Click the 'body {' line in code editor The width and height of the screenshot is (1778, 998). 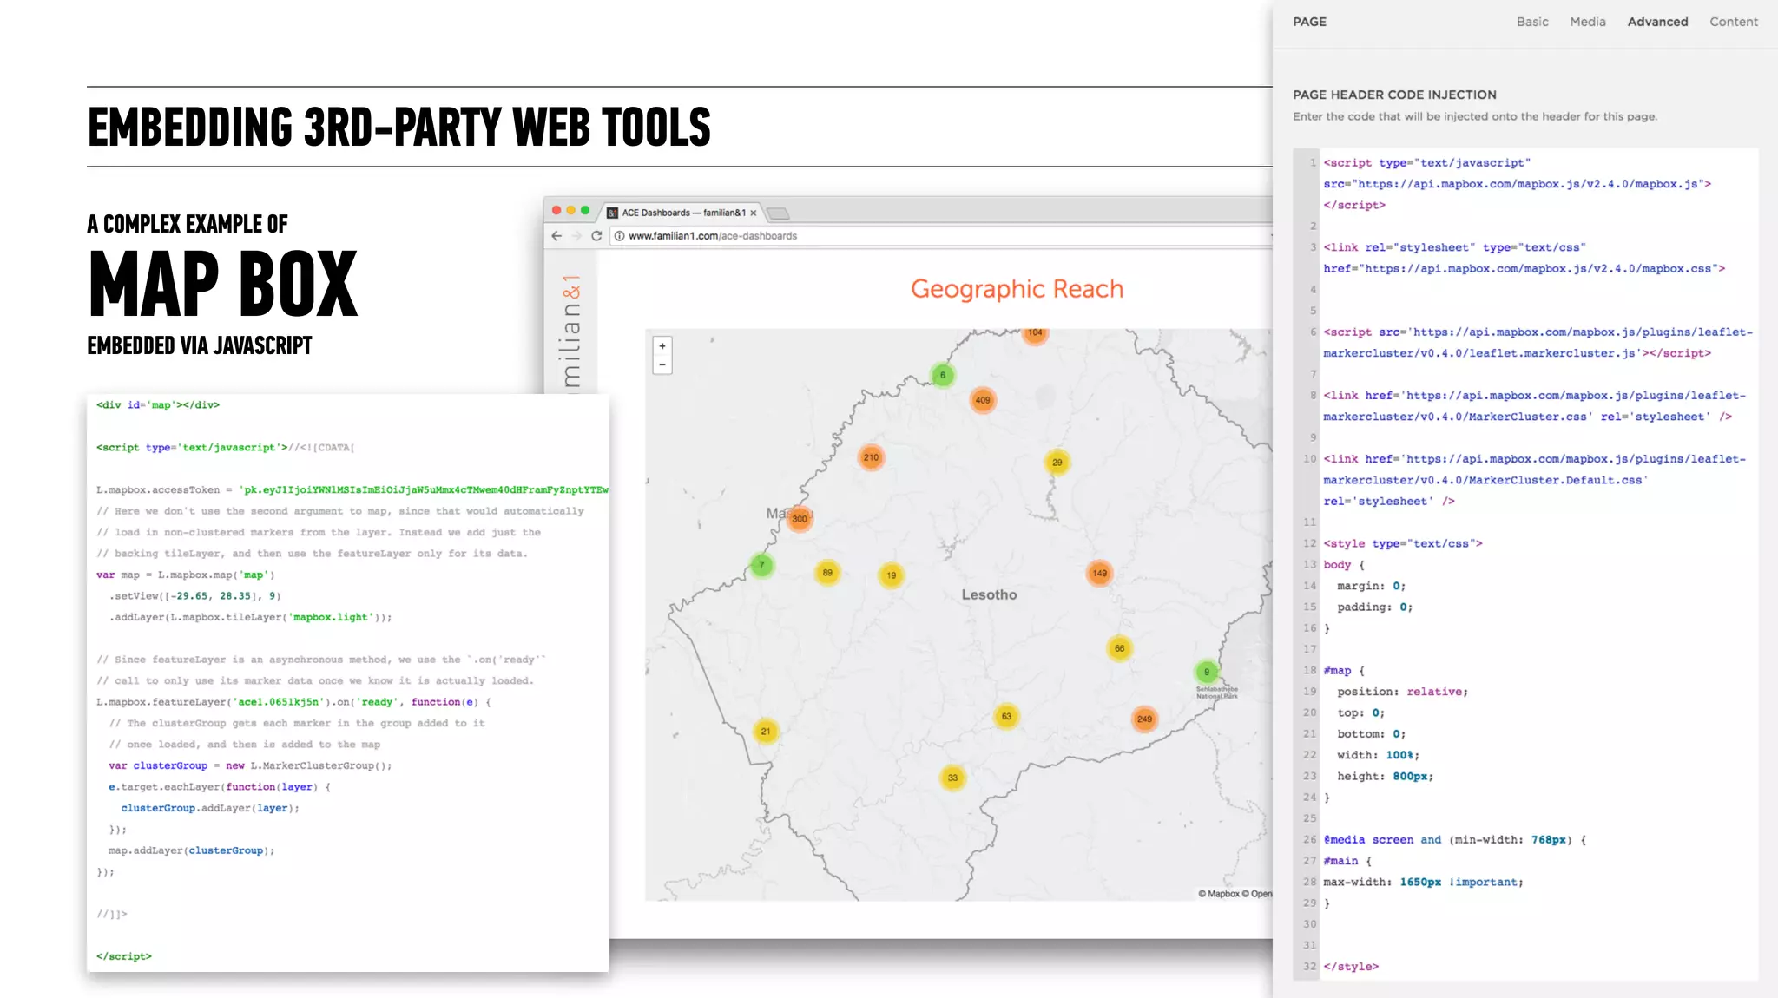1344,565
